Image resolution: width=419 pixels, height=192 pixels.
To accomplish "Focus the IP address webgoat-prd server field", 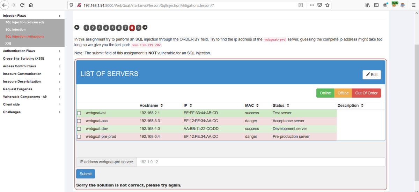I will pyautogui.click(x=260, y=162).
